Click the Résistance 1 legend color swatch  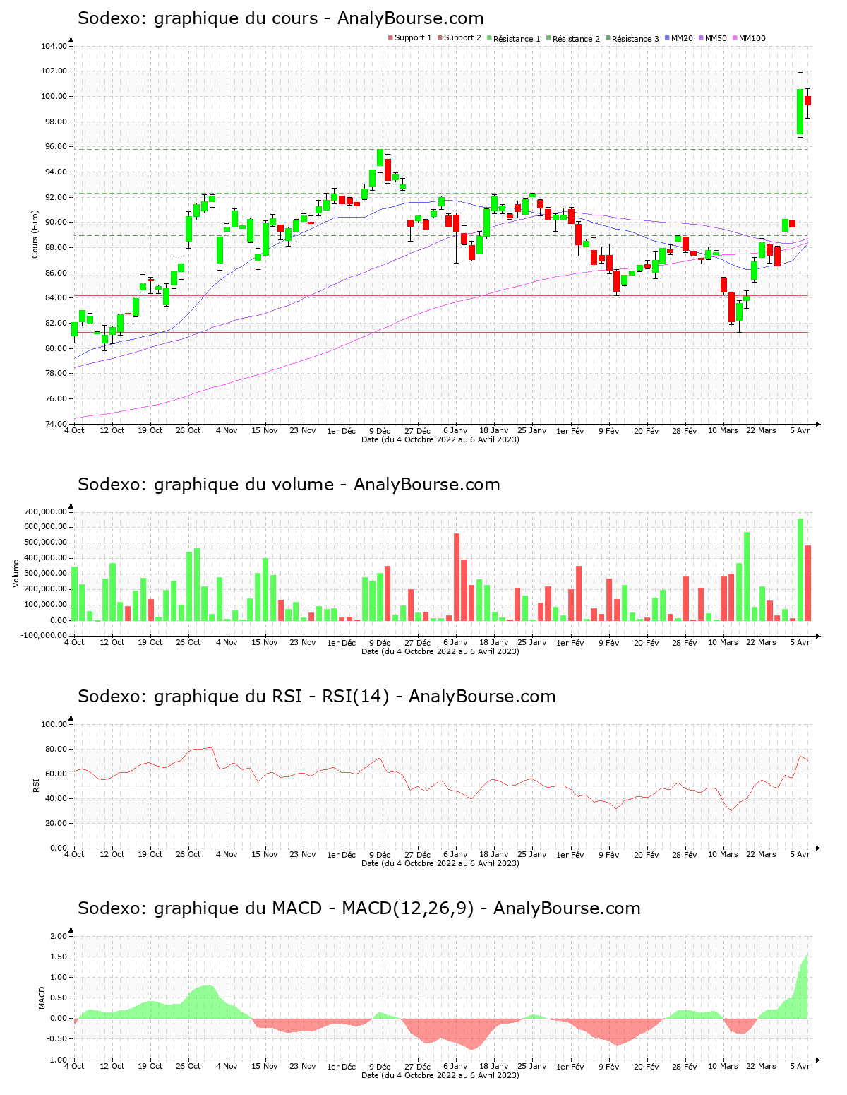click(489, 38)
